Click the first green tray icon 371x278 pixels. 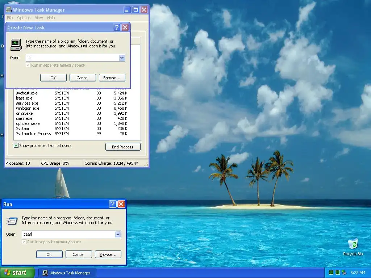pyautogui.click(x=331, y=273)
